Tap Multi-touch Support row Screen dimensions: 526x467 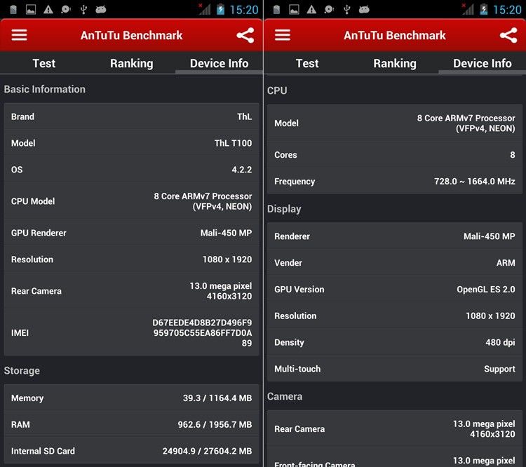(x=395, y=369)
